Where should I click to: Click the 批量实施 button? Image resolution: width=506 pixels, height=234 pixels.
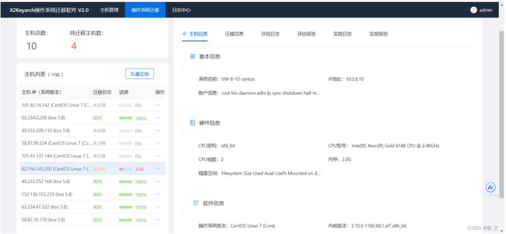click(x=139, y=74)
